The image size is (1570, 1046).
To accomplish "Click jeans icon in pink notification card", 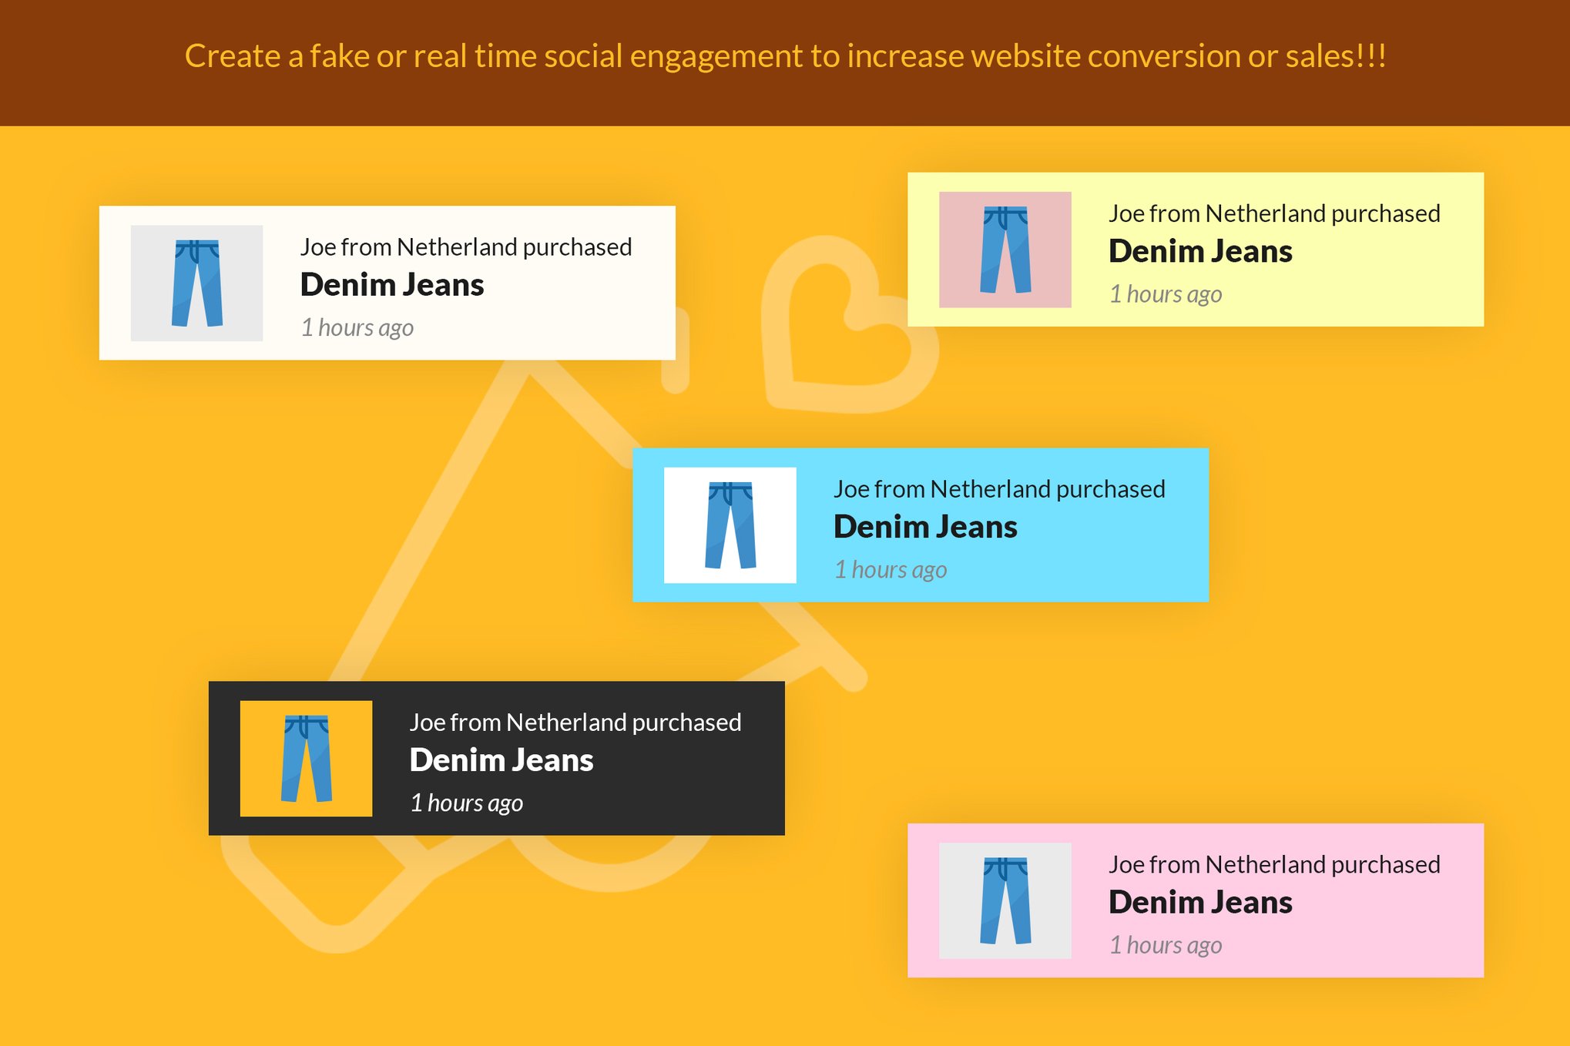I will point(1005,900).
